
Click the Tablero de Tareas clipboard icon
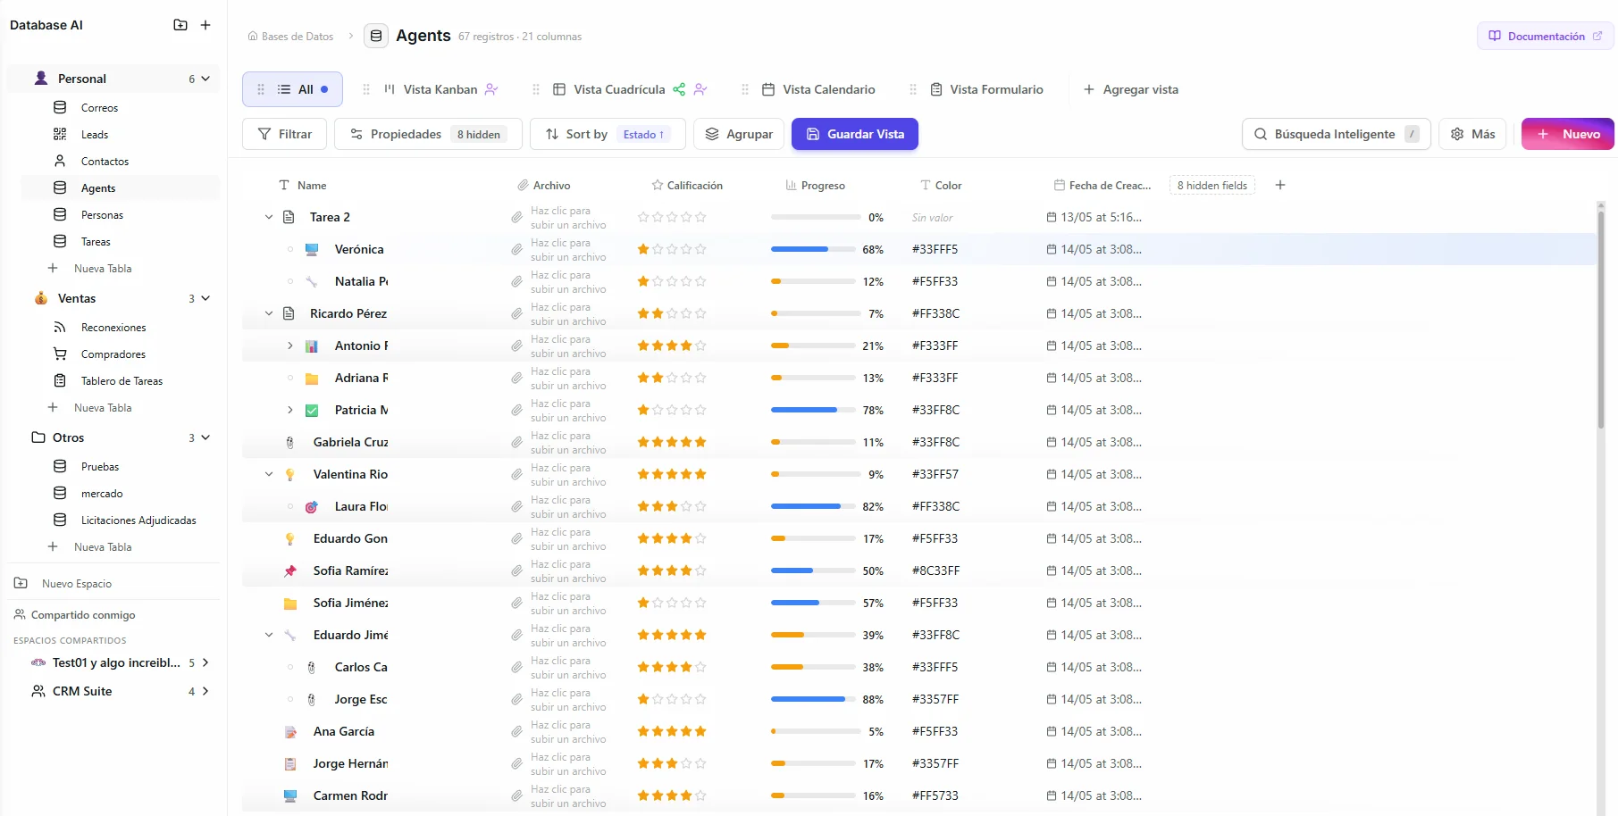[60, 380]
